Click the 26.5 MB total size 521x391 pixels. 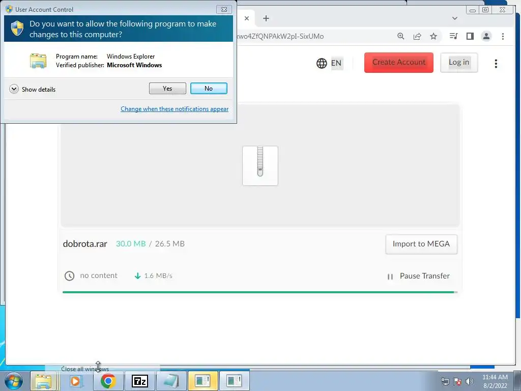[170, 244]
